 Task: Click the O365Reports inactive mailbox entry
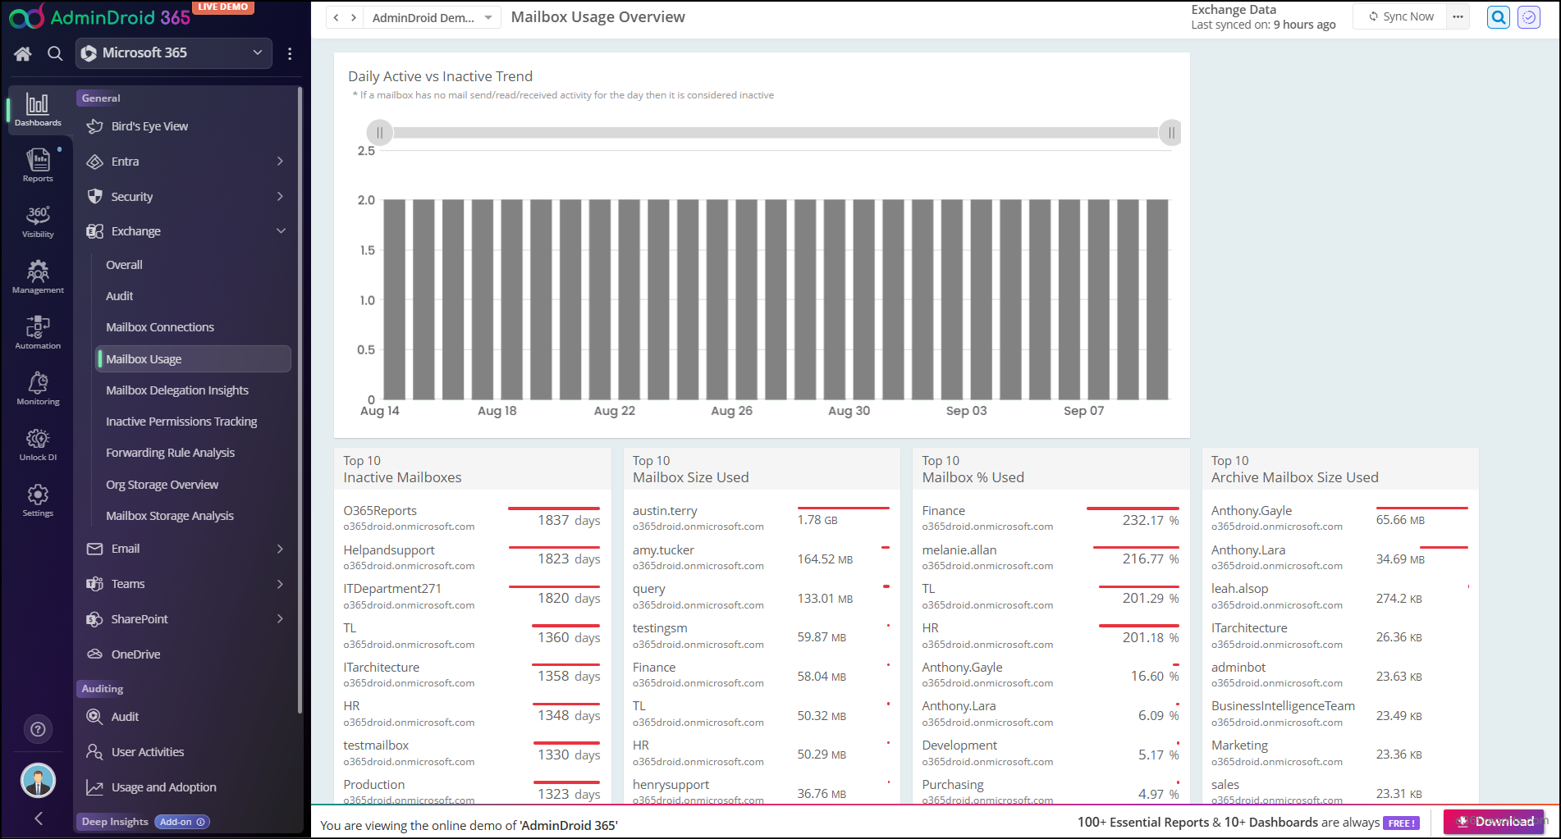point(471,518)
